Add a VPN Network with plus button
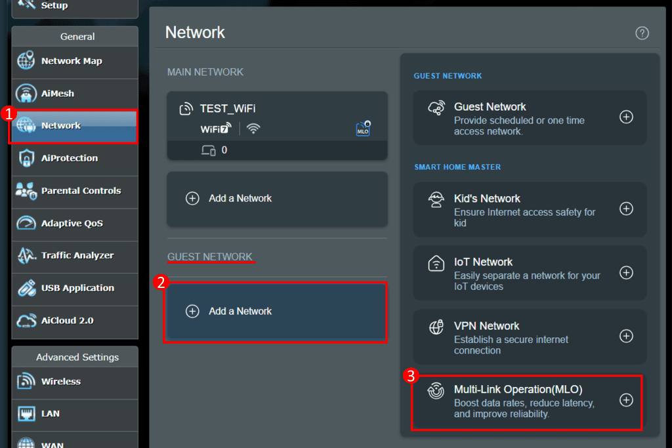672x448 pixels. 626,336
